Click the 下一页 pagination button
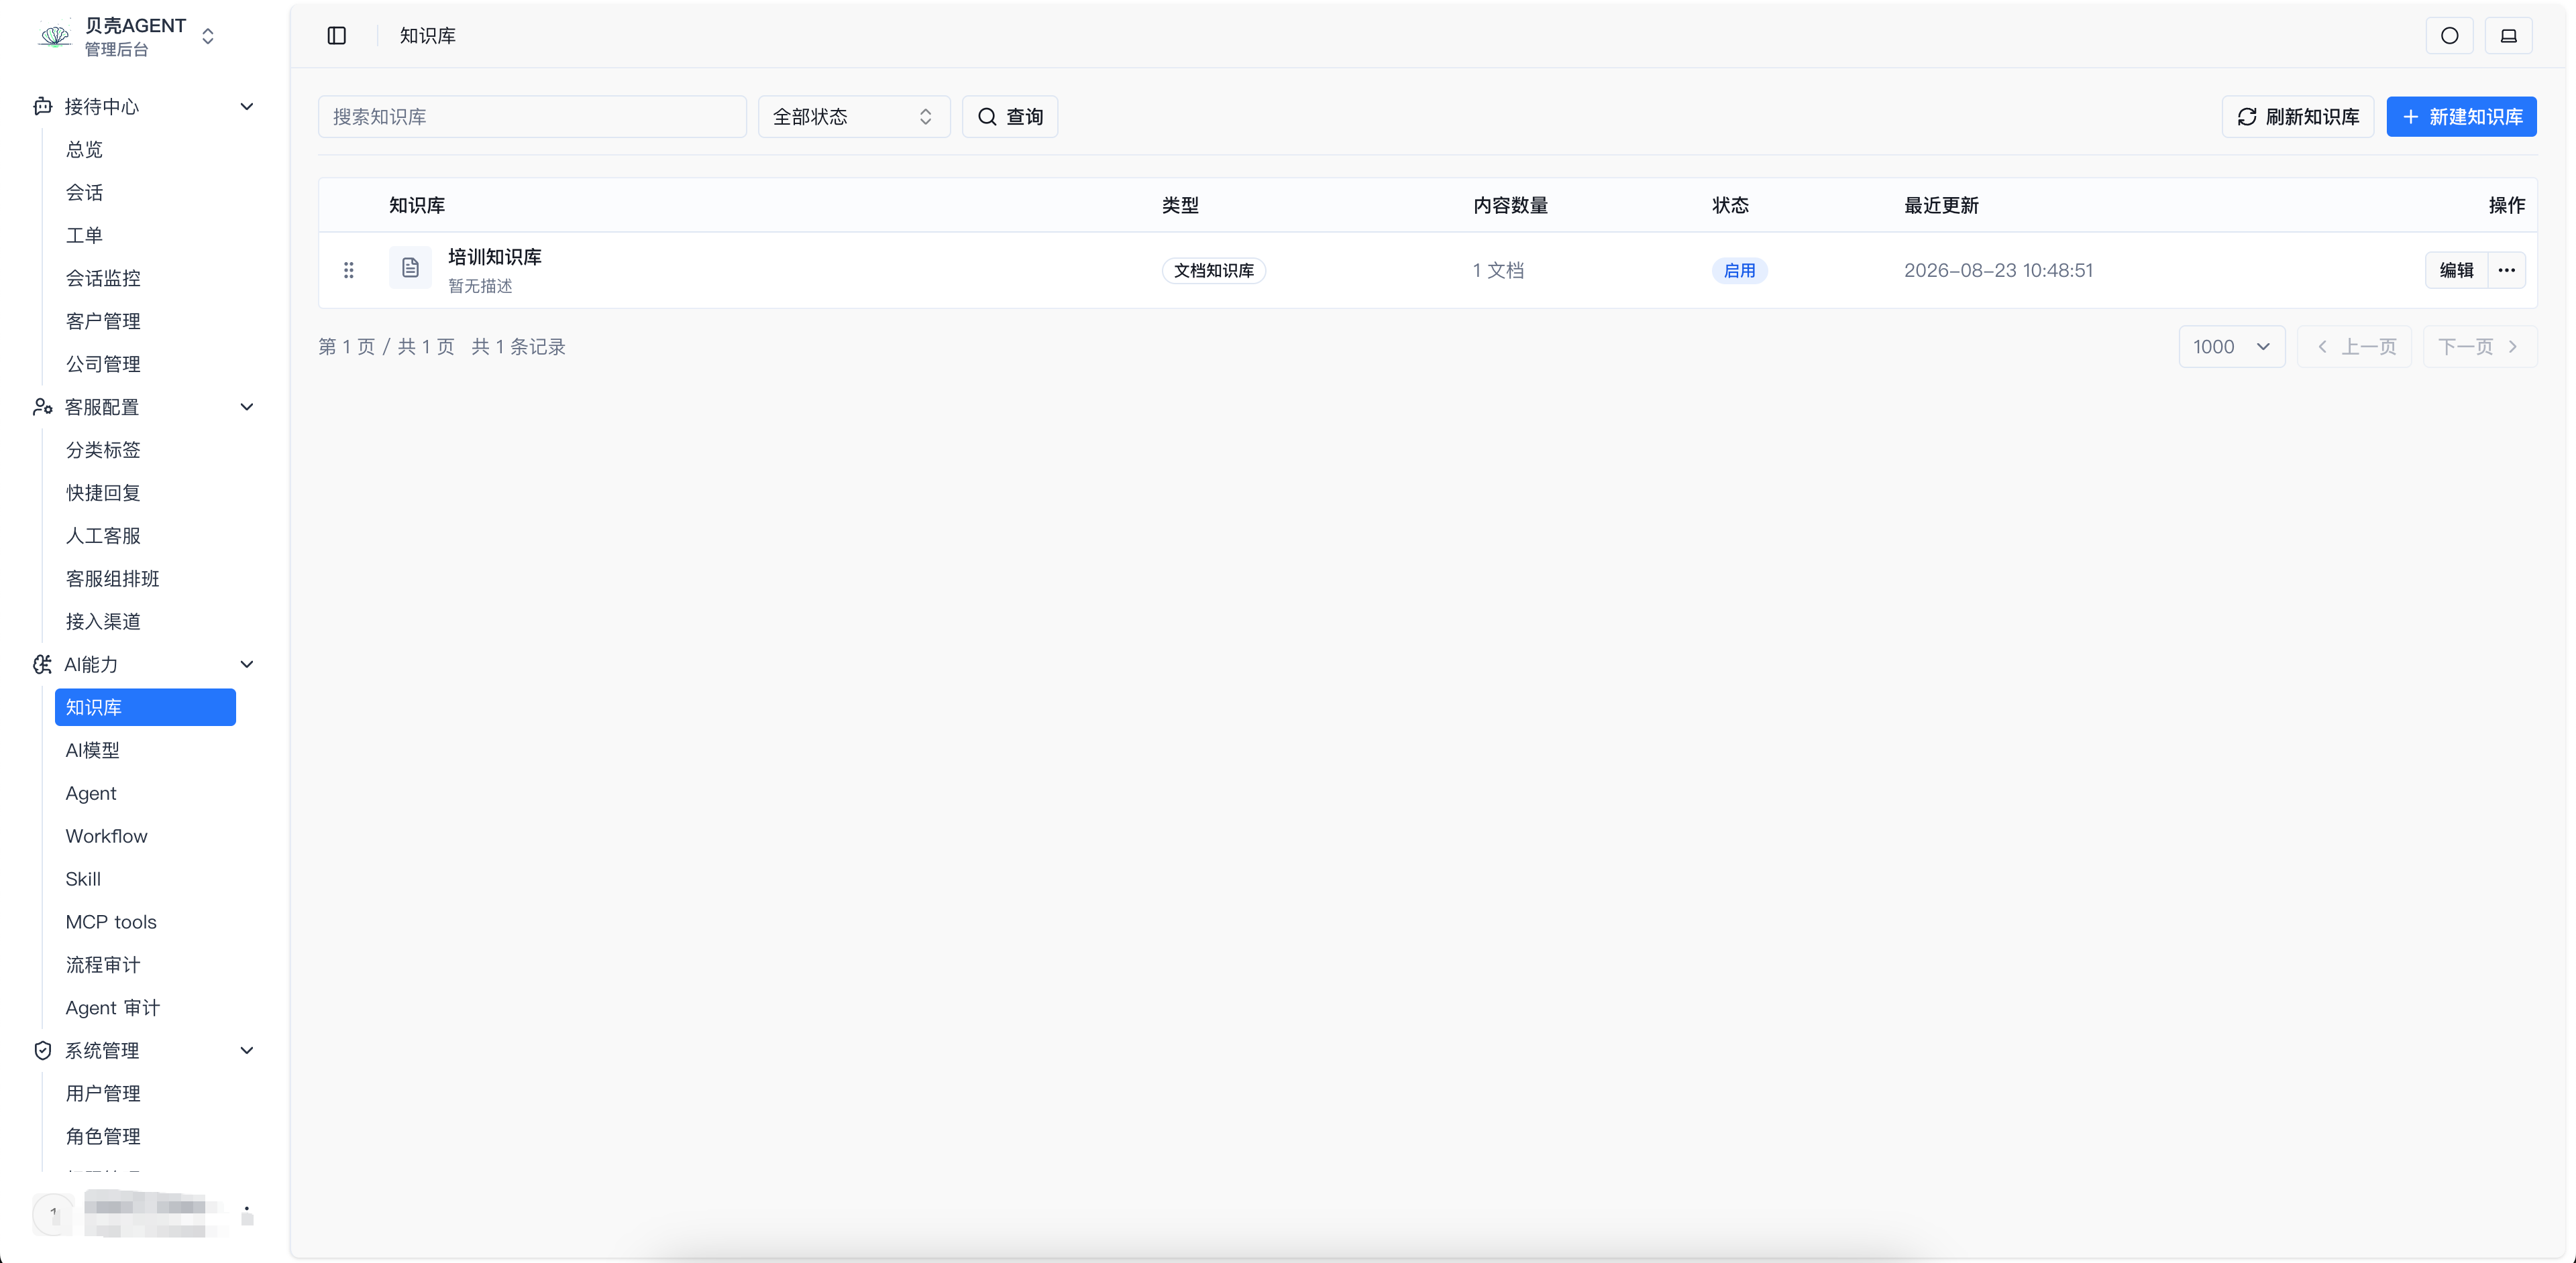Image resolution: width=2576 pixels, height=1263 pixels. pos(2480,347)
